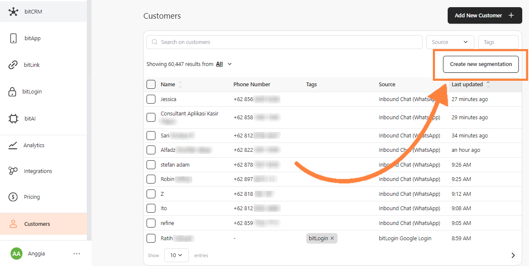529x266 pixels.
Task: Check the Robin row checkbox
Action: pos(151,179)
